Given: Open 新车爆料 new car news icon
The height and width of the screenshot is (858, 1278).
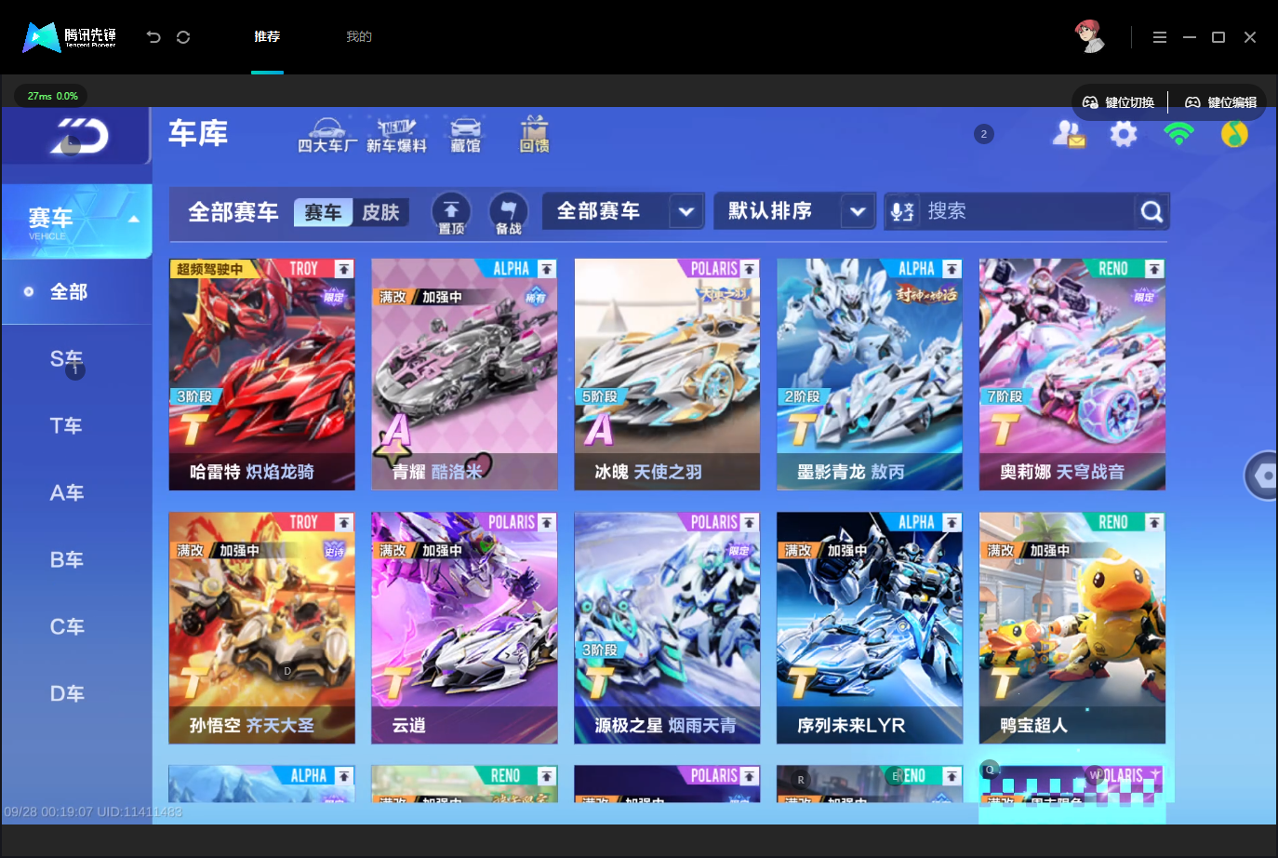Looking at the screenshot, I should pos(396,135).
